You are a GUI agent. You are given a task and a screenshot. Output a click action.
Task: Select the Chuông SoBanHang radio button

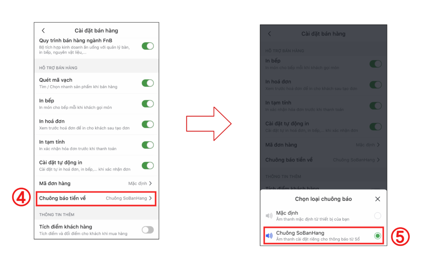click(377, 236)
